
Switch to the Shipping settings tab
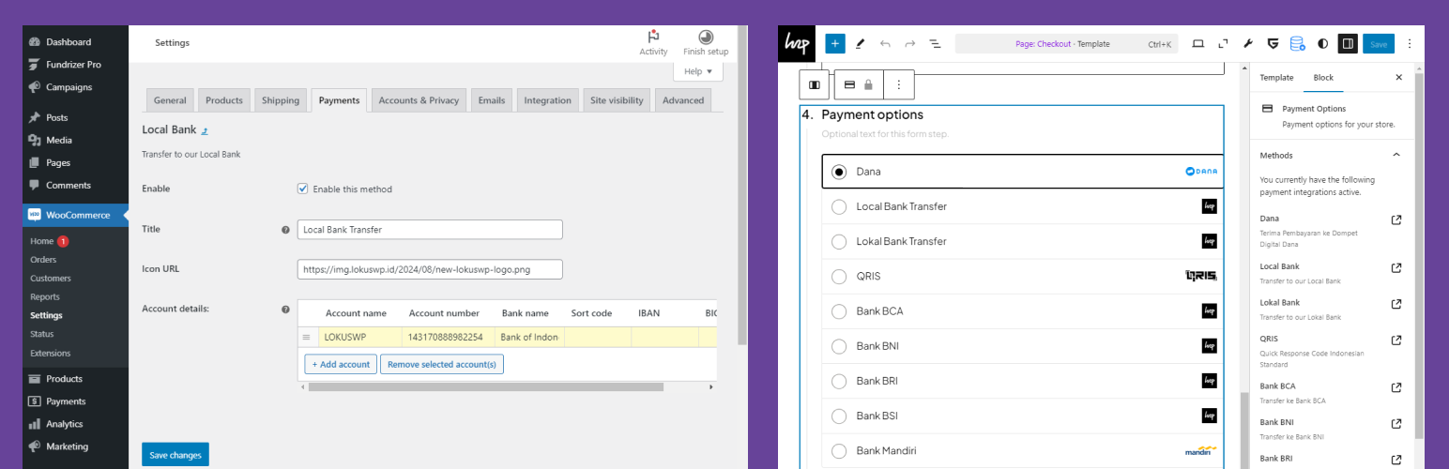click(281, 100)
